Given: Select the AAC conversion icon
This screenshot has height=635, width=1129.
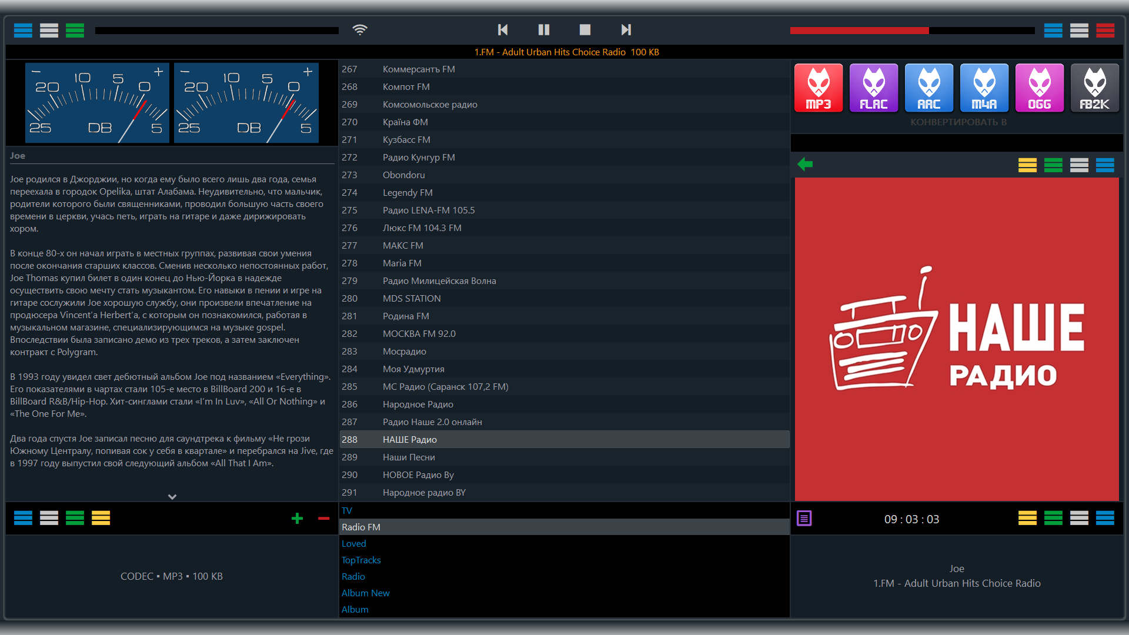Looking at the screenshot, I should pos(928,88).
